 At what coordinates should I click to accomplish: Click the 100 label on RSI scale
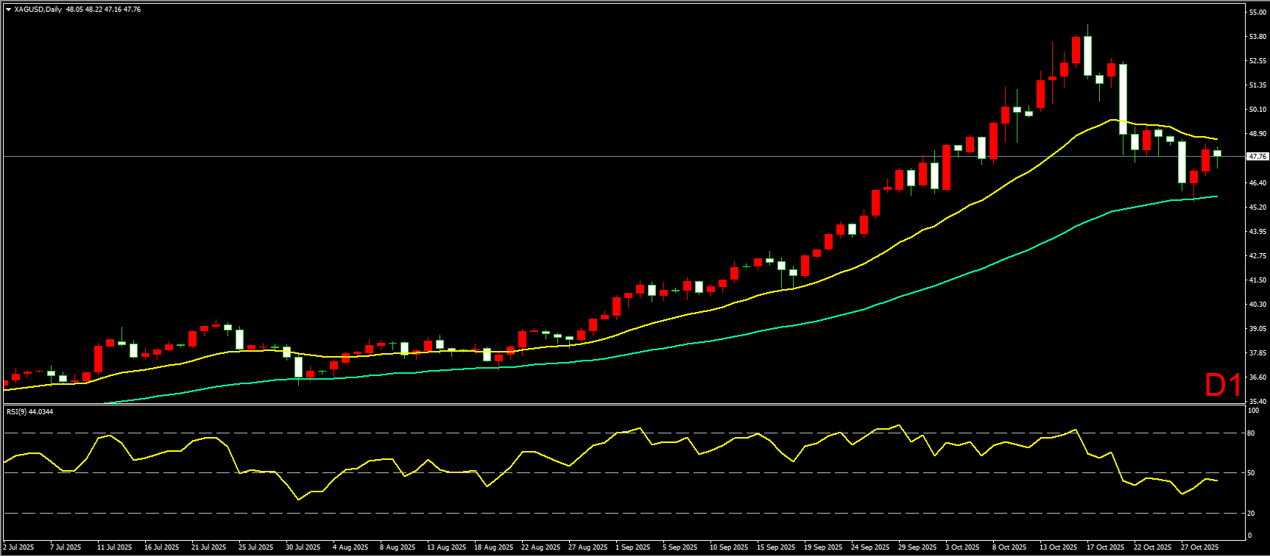point(1253,411)
